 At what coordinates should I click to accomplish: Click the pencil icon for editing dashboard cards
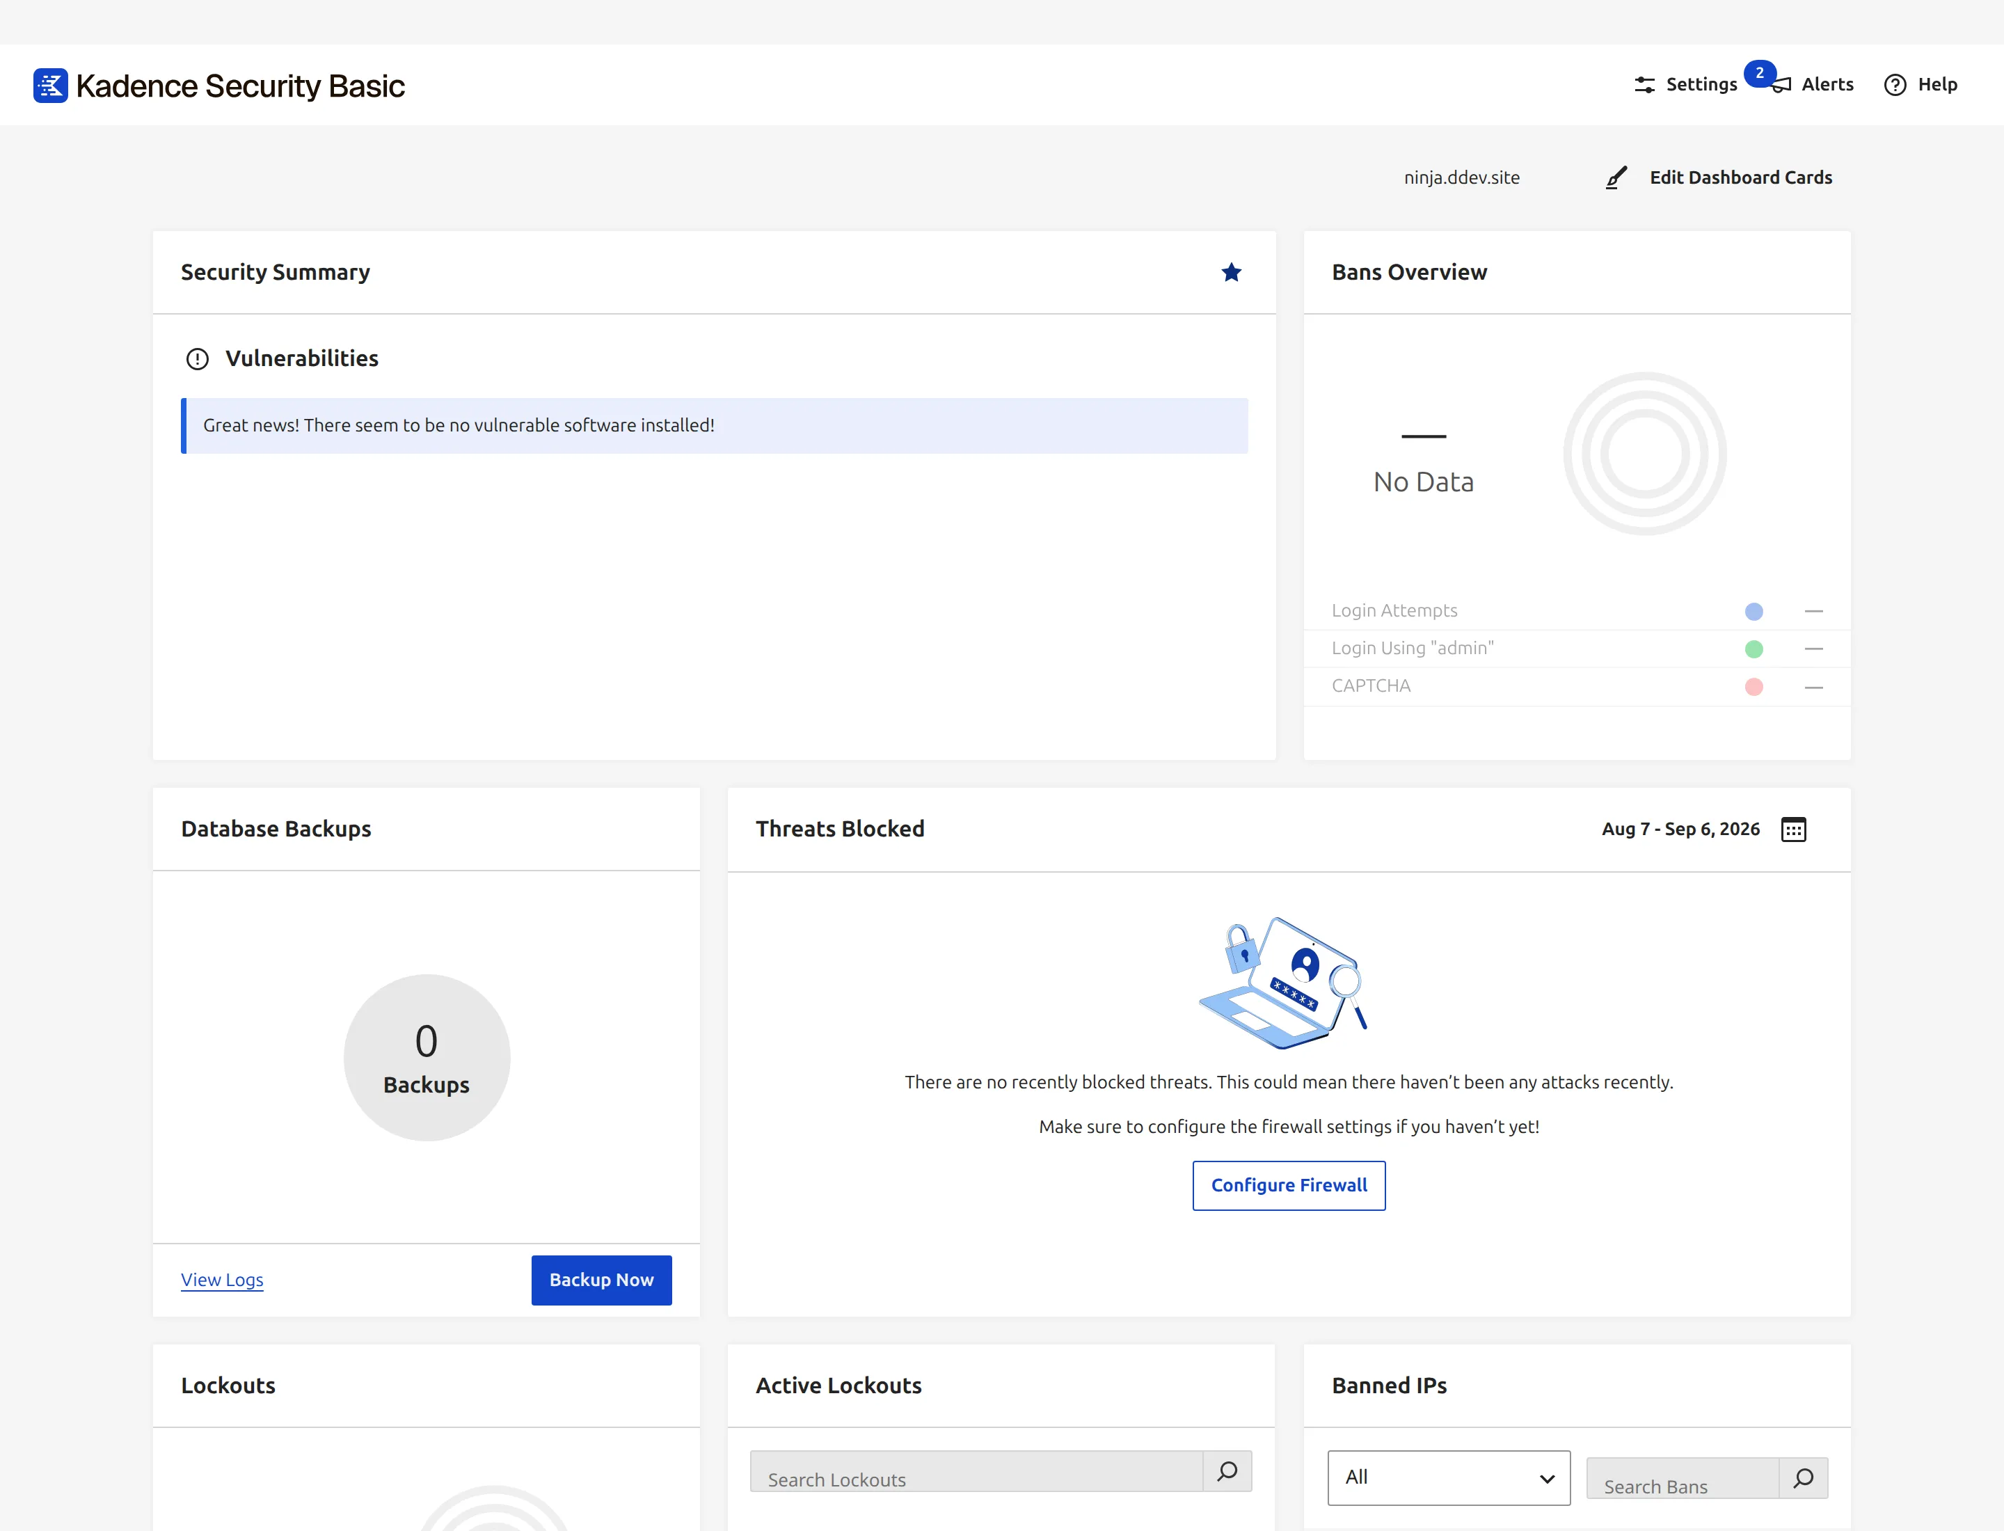[1616, 177]
